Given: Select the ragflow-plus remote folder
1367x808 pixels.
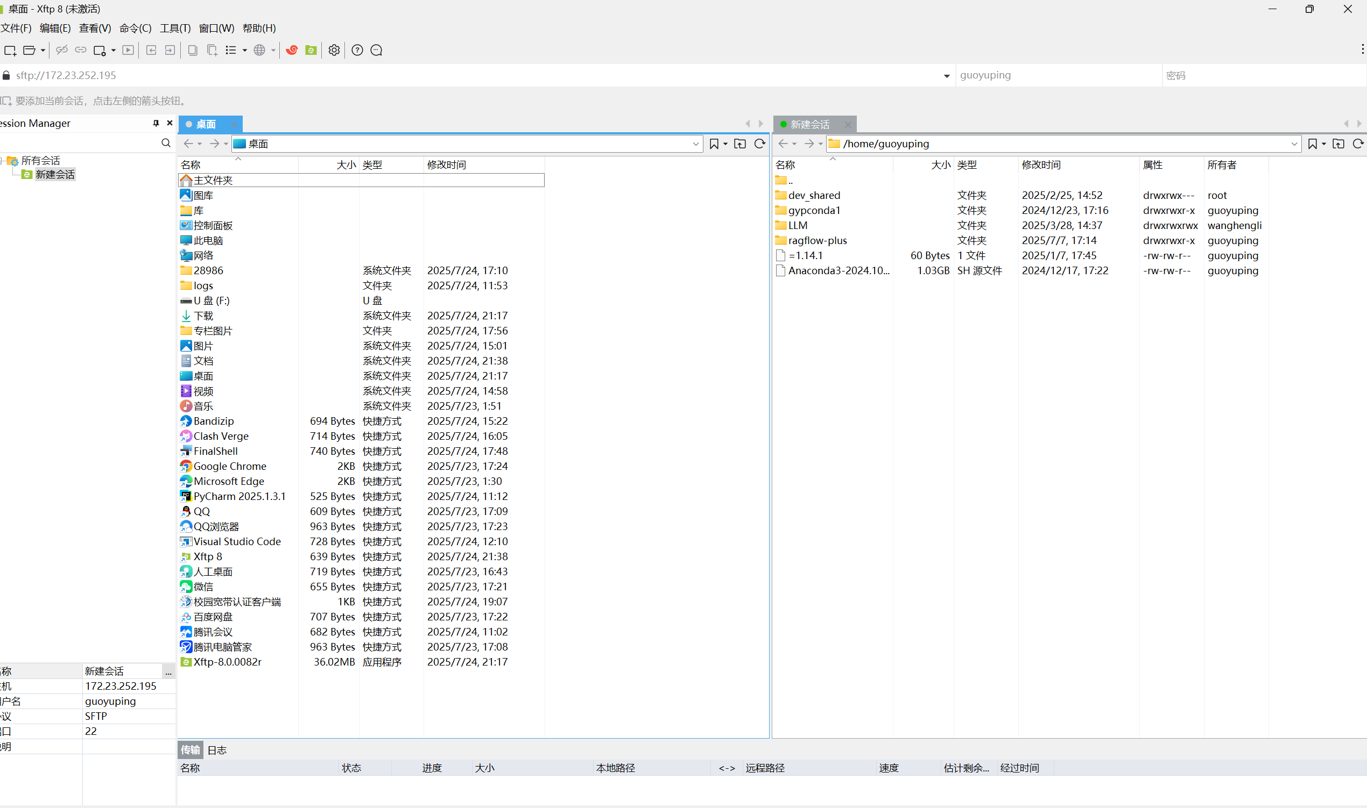Looking at the screenshot, I should click(818, 240).
